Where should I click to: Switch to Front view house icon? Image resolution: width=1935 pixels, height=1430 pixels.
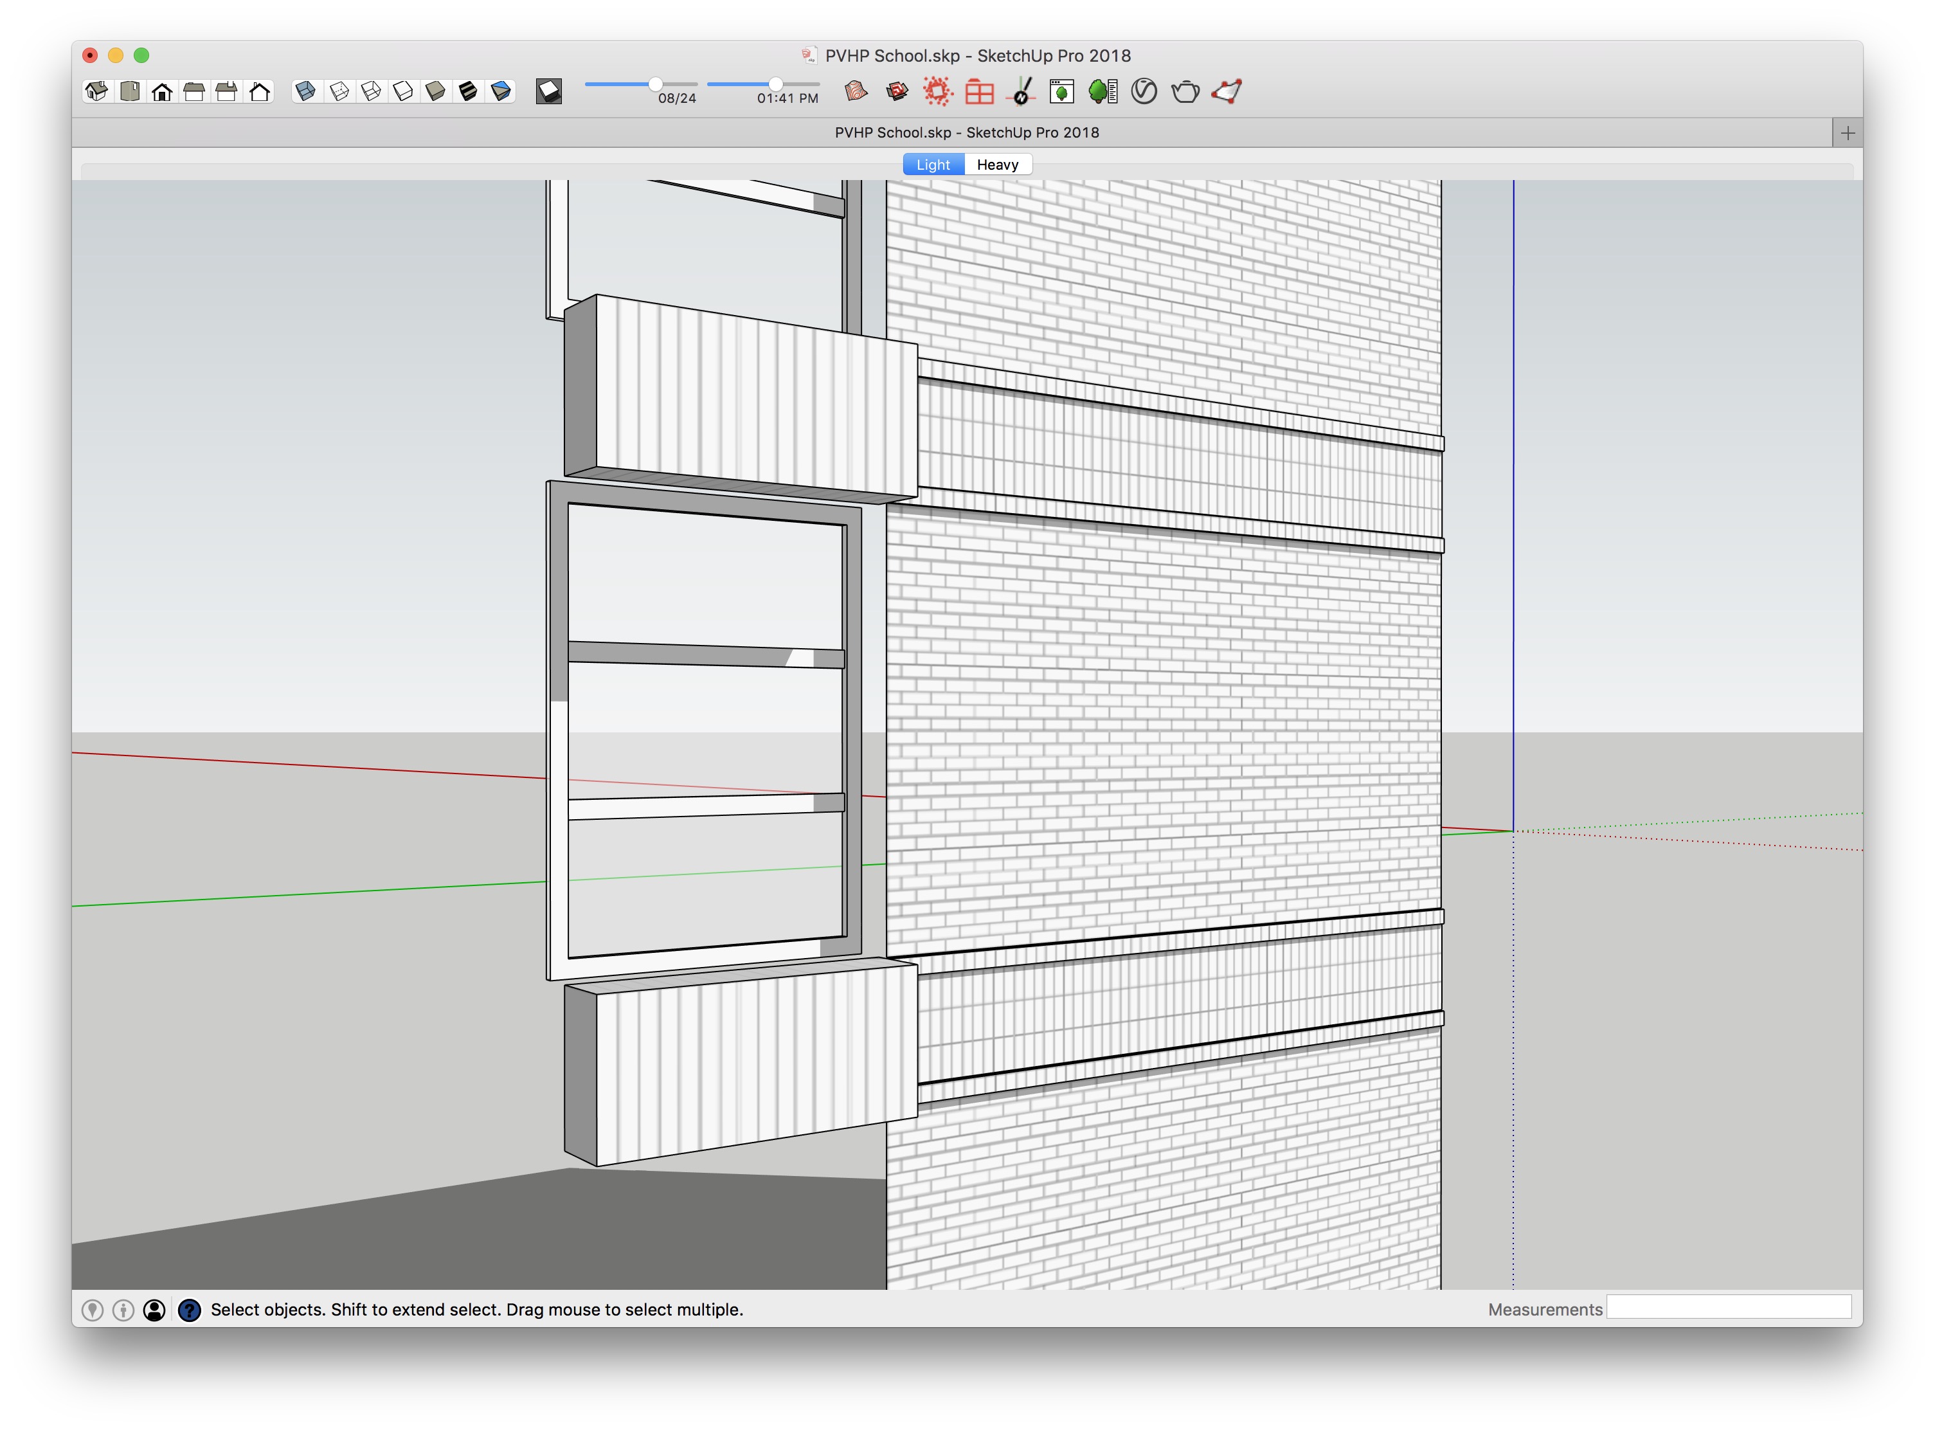pyautogui.click(x=162, y=92)
